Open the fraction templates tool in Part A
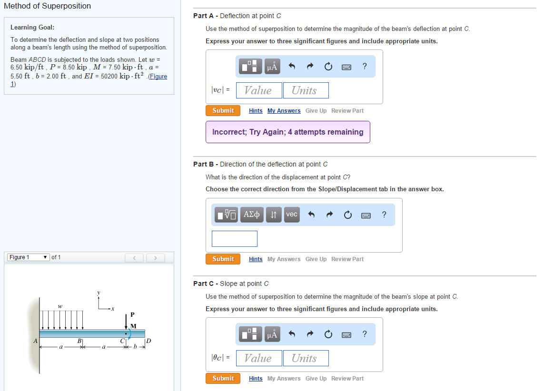Screen dimensions: 544x391 [x=251, y=67]
